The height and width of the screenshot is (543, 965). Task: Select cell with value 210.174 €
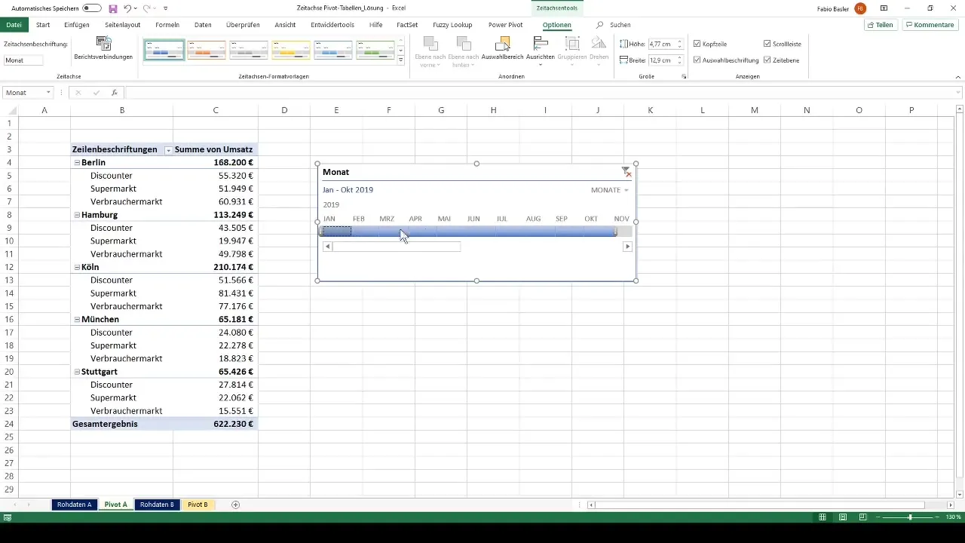click(216, 267)
